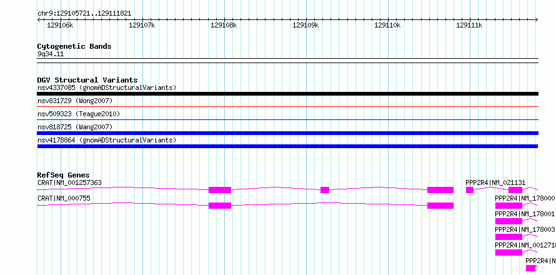The width and height of the screenshot is (556, 275).
Task: Open transcript PPP2R4|NM_178000 label
Action: pos(525,198)
